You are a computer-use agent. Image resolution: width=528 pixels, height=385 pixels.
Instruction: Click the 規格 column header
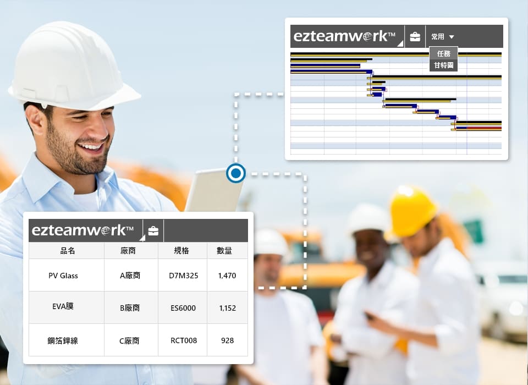(182, 250)
